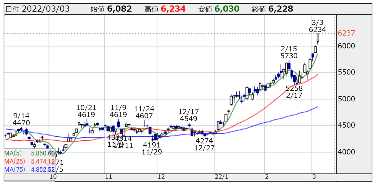Click the 始値 label
The image size is (376, 182).
98,9
